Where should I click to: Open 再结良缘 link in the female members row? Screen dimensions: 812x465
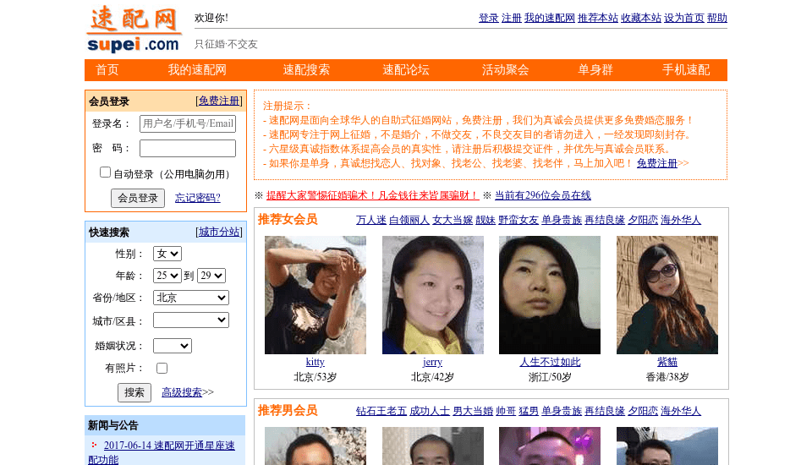click(605, 220)
